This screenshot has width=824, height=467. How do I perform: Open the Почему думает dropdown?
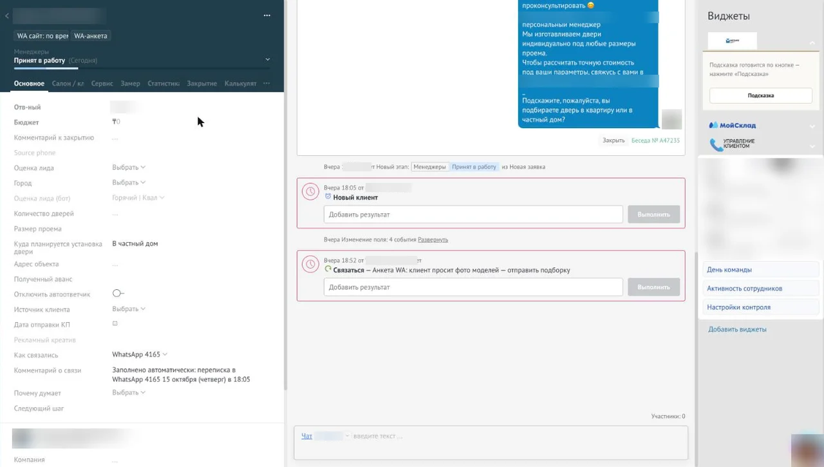coord(129,393)
